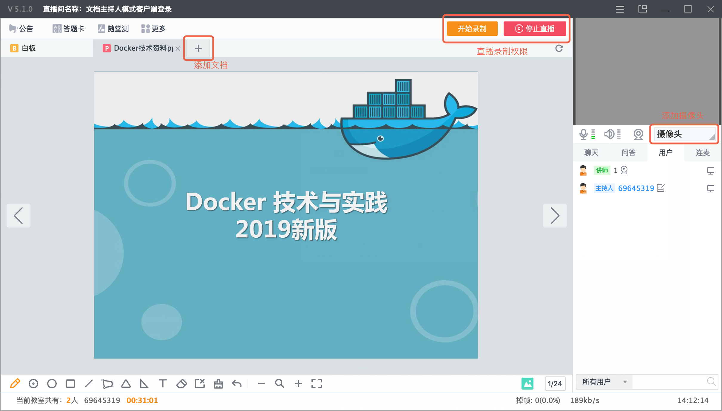Screen dimensions: 722x411
Task: Click the monitor icon in 讲师 row
Action: click(711, 171)
